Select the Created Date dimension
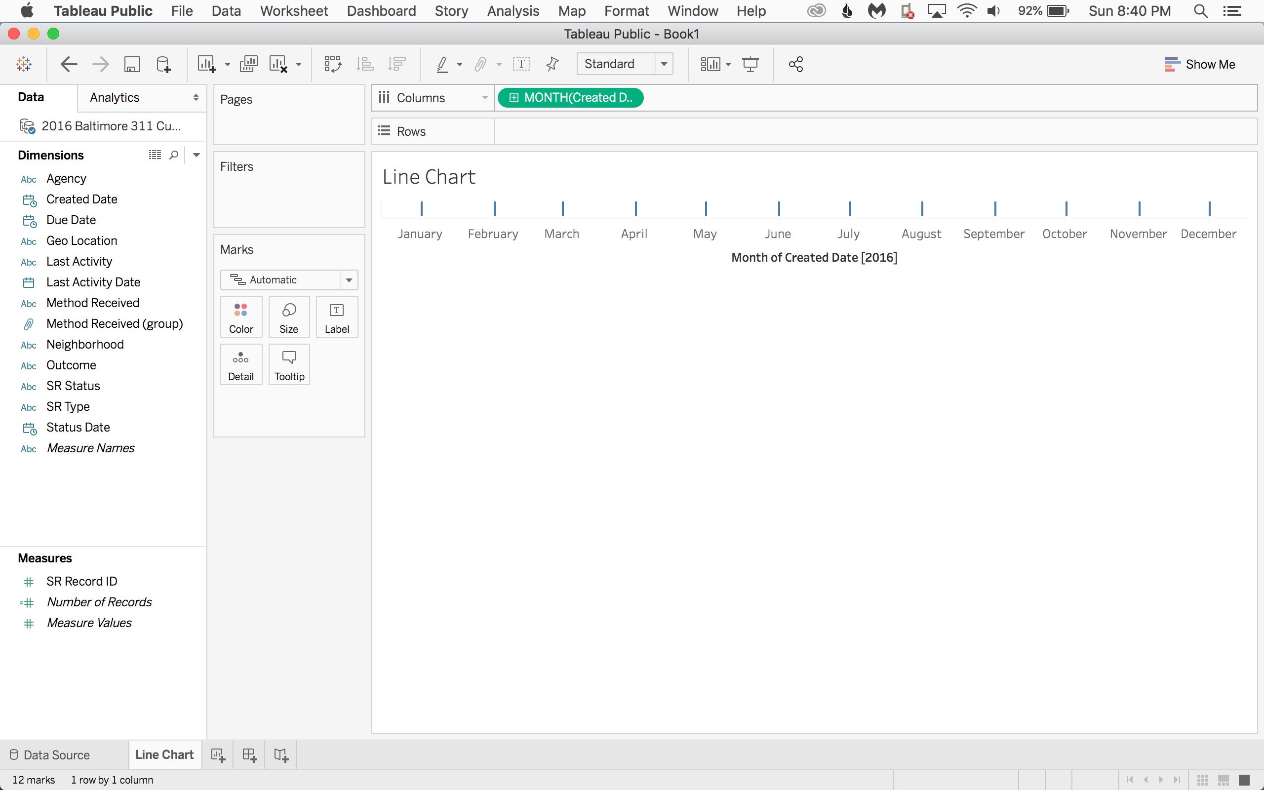1264x790 pixels. pyautogui.click(x=81, y=199)
